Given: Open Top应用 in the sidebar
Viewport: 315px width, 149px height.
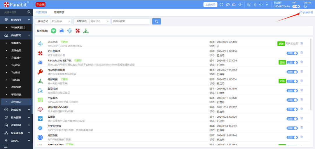Looking at the screenshot, I should pyautogui.click(x=16, y=65).
